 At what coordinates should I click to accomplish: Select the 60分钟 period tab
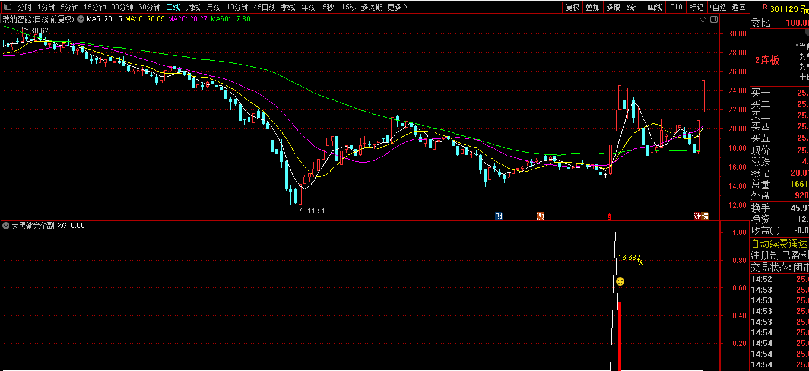[x=149, y=7]
